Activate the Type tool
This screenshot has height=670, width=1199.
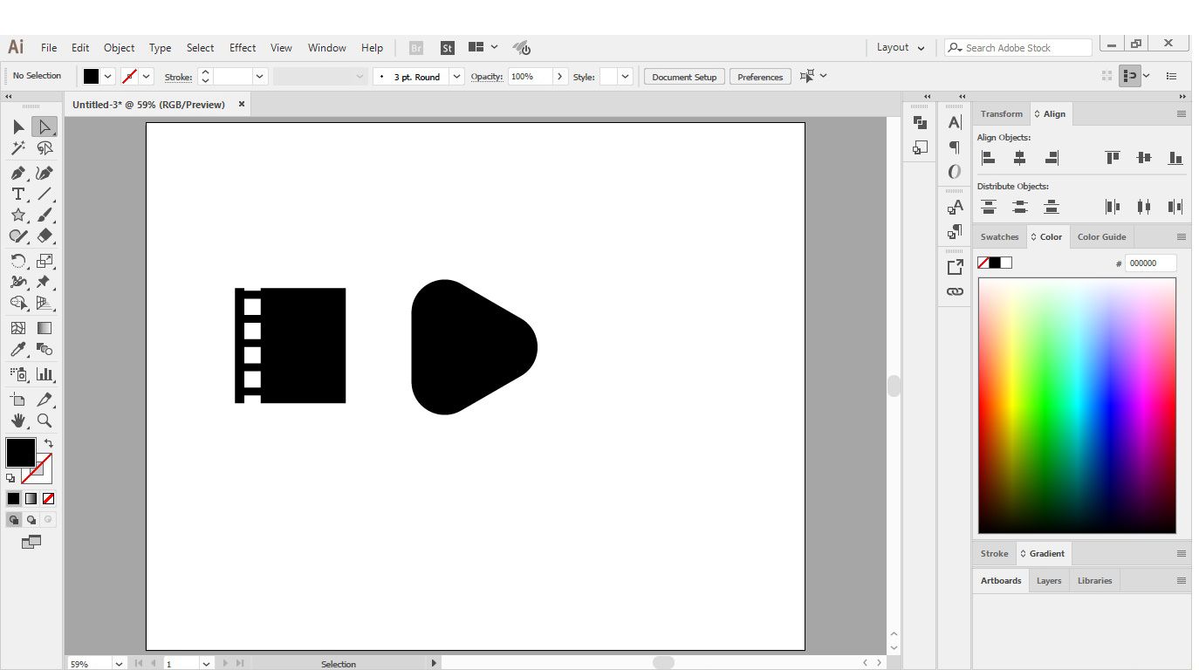pyautogui.click(x=18, y=194)
